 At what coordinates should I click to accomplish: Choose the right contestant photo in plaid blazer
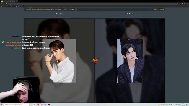(x=130, y=61)
